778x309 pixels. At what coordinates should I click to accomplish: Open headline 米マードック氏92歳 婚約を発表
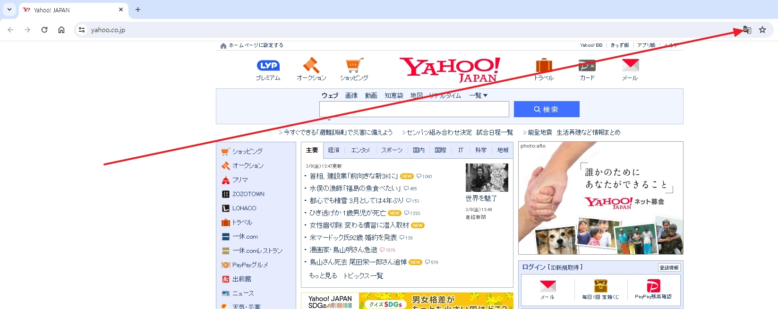[353, 238]
